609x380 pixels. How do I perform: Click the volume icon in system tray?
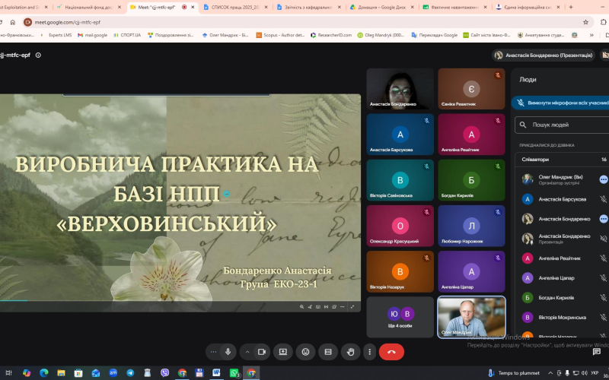pos(584,373)
